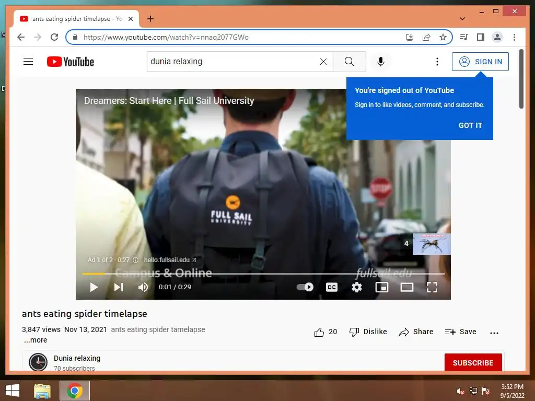Open the Dunia relaxing channel name
Viewport: 535px width, 401px height.
pos(77,358)
